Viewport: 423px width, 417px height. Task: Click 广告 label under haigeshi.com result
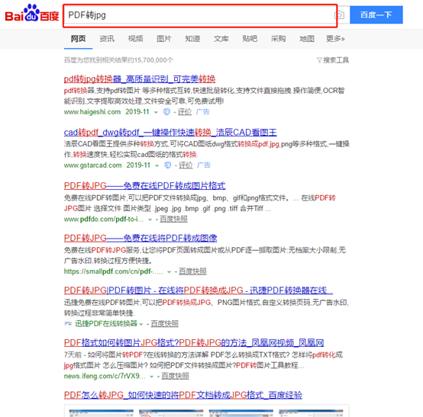click(x=202, y=112)
